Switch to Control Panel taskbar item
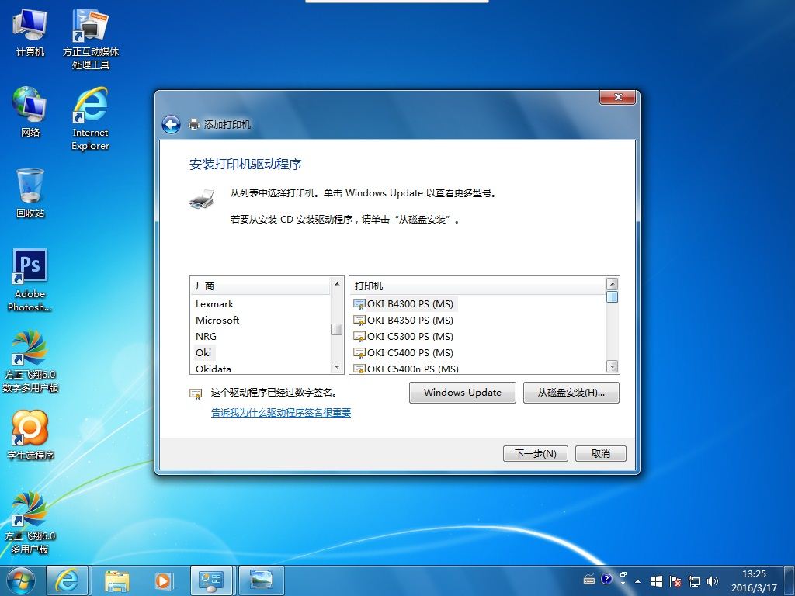Viewport: 795px width, 596px height. click(211, 580)
